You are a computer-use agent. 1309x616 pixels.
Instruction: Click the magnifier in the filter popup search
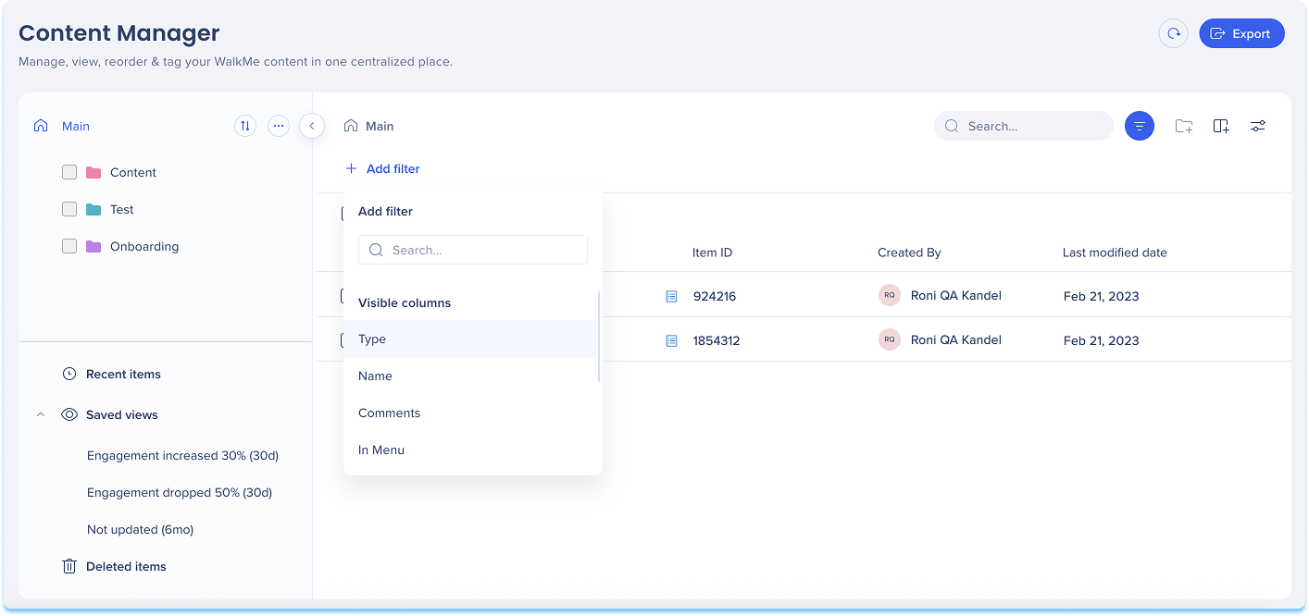376,250
